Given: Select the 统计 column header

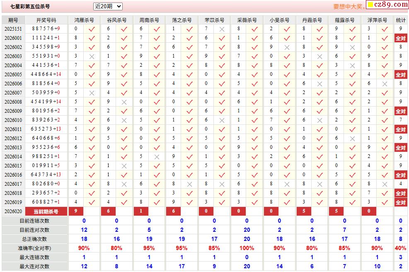Looking at the screenshot, I should coord(401,20).
